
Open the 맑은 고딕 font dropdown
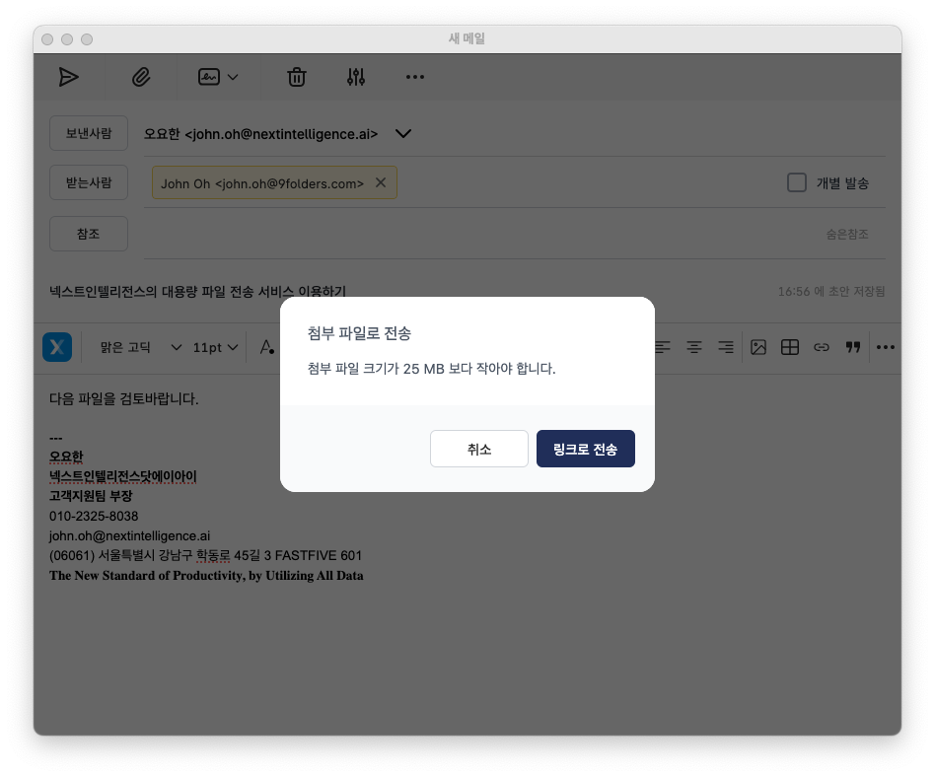(x=141, y=347)
